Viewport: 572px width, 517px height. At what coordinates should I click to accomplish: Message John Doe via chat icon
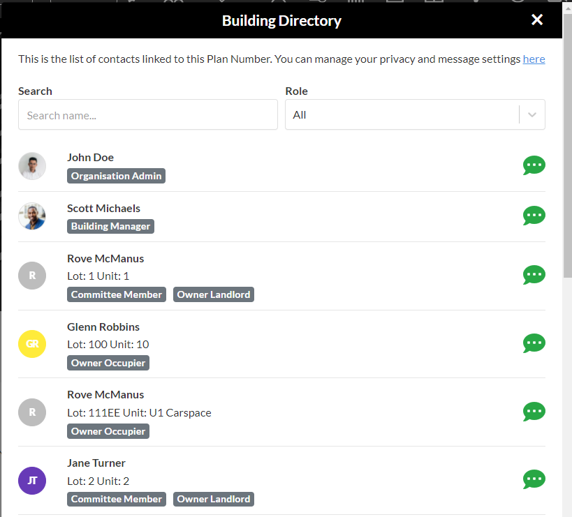(x=534, y=165)
